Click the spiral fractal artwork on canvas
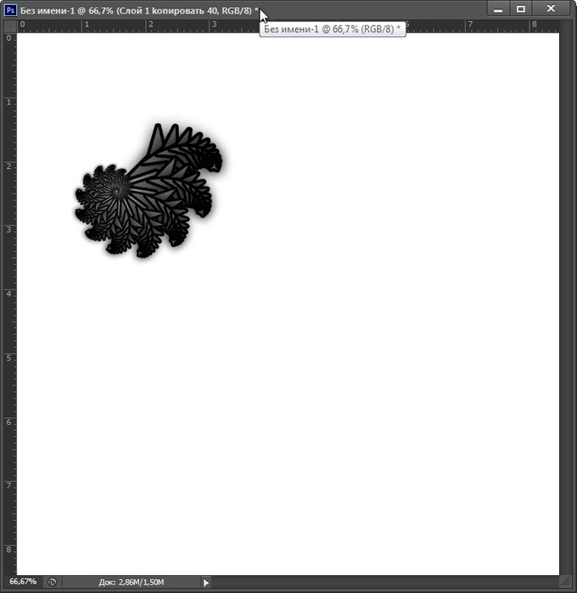577x593 pixels. coord(149,191)
